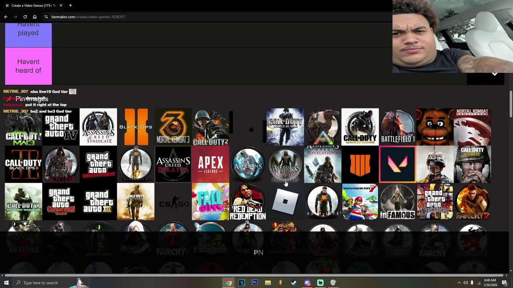This screenshot has width=513, height=288.
Task: Reload the TierMaker page
Action: point(25,17)
